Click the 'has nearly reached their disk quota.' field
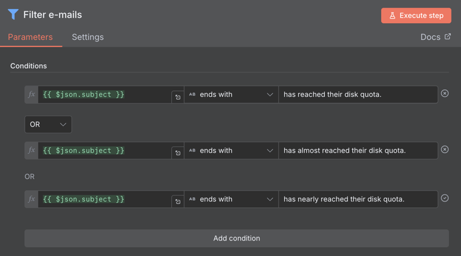Image resolution: width=461 pixels, height=256 pixels. click(x=358, y=200)
